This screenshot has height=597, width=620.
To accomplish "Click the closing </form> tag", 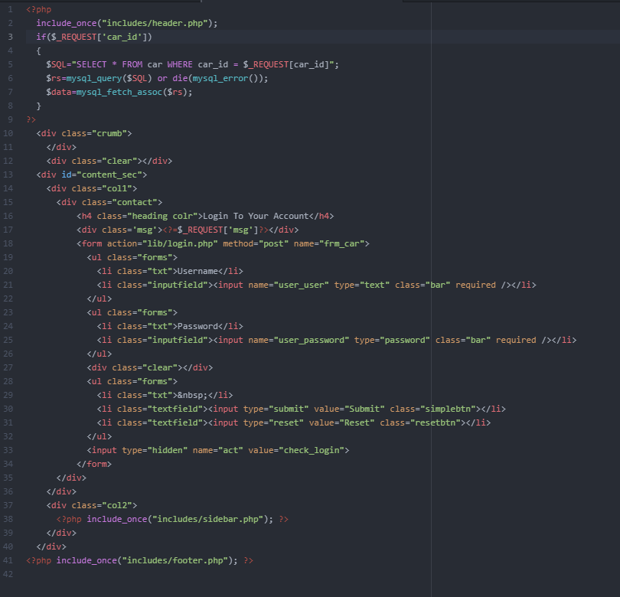I will point(94,464).
